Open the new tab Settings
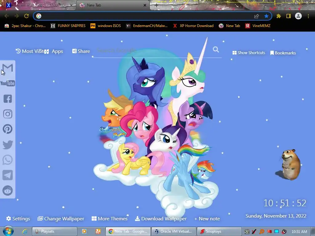The height and width of the screenshot is (236, 315). pos(18,218)
